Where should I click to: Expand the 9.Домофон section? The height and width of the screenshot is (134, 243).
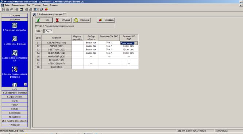pyautogui.click(x=15, y=113)
